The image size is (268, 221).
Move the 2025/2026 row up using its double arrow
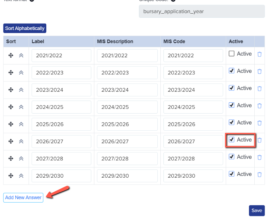click(21, 124)
